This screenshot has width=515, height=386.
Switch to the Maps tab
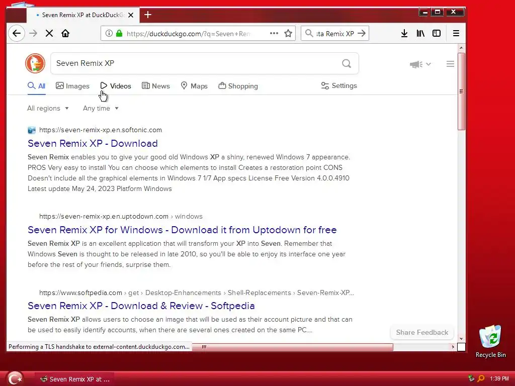pos(194,86)
